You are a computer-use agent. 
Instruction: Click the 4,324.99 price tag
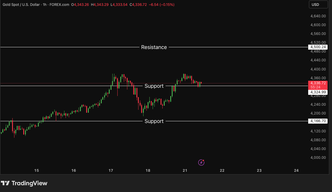click(318, 92)
